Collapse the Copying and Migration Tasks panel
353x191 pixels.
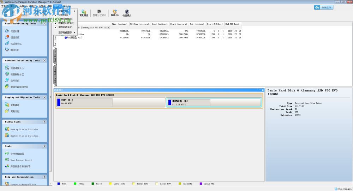pyautogui.click(x=44, y=97)
